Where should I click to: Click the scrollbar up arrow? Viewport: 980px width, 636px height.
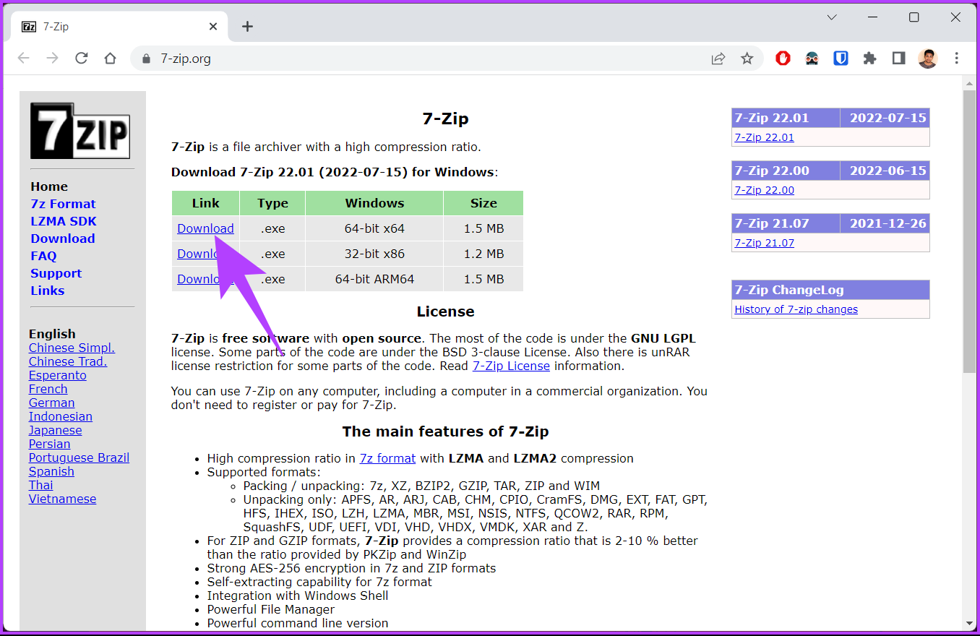(x=969, y=83)
